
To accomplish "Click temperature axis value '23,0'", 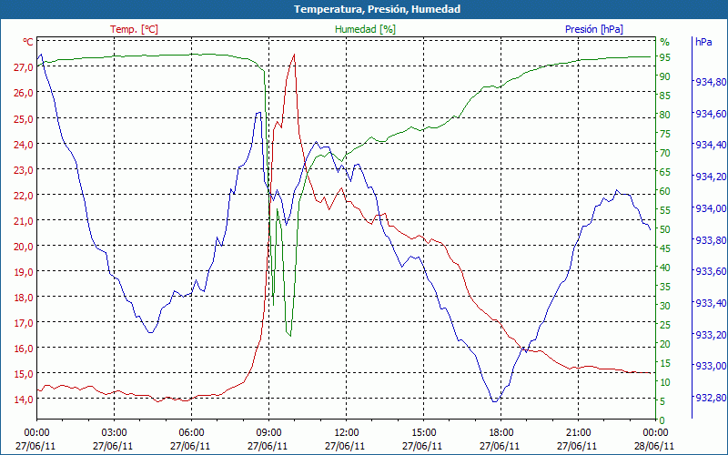I will pyautogui.click(x=24, y=169).
